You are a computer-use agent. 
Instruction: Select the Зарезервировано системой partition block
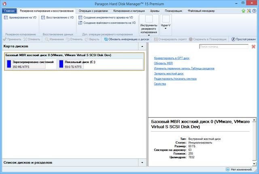pos(30,64)
